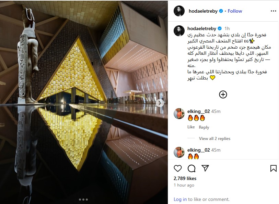Load more comments with the plus icon
Viewport: 279px width, 204px height.
point(223,94)
